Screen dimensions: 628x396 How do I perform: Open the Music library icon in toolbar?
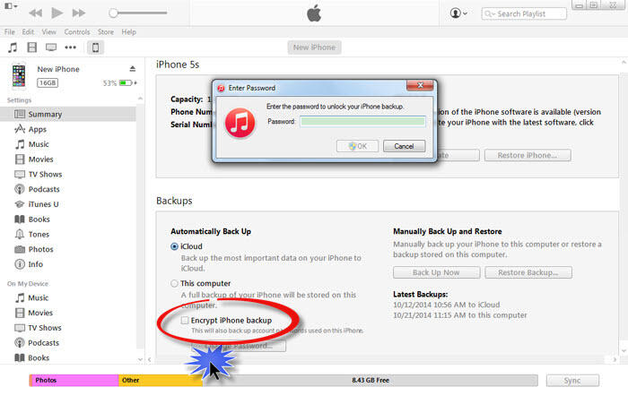pyautogui.click(x=13, y=47)
